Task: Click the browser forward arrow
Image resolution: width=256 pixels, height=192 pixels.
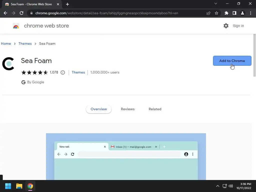Action: click(x=13, y=13)
